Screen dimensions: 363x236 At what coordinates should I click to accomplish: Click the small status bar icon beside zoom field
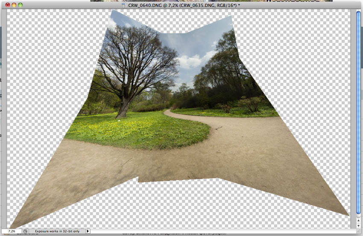pos(26,231)
